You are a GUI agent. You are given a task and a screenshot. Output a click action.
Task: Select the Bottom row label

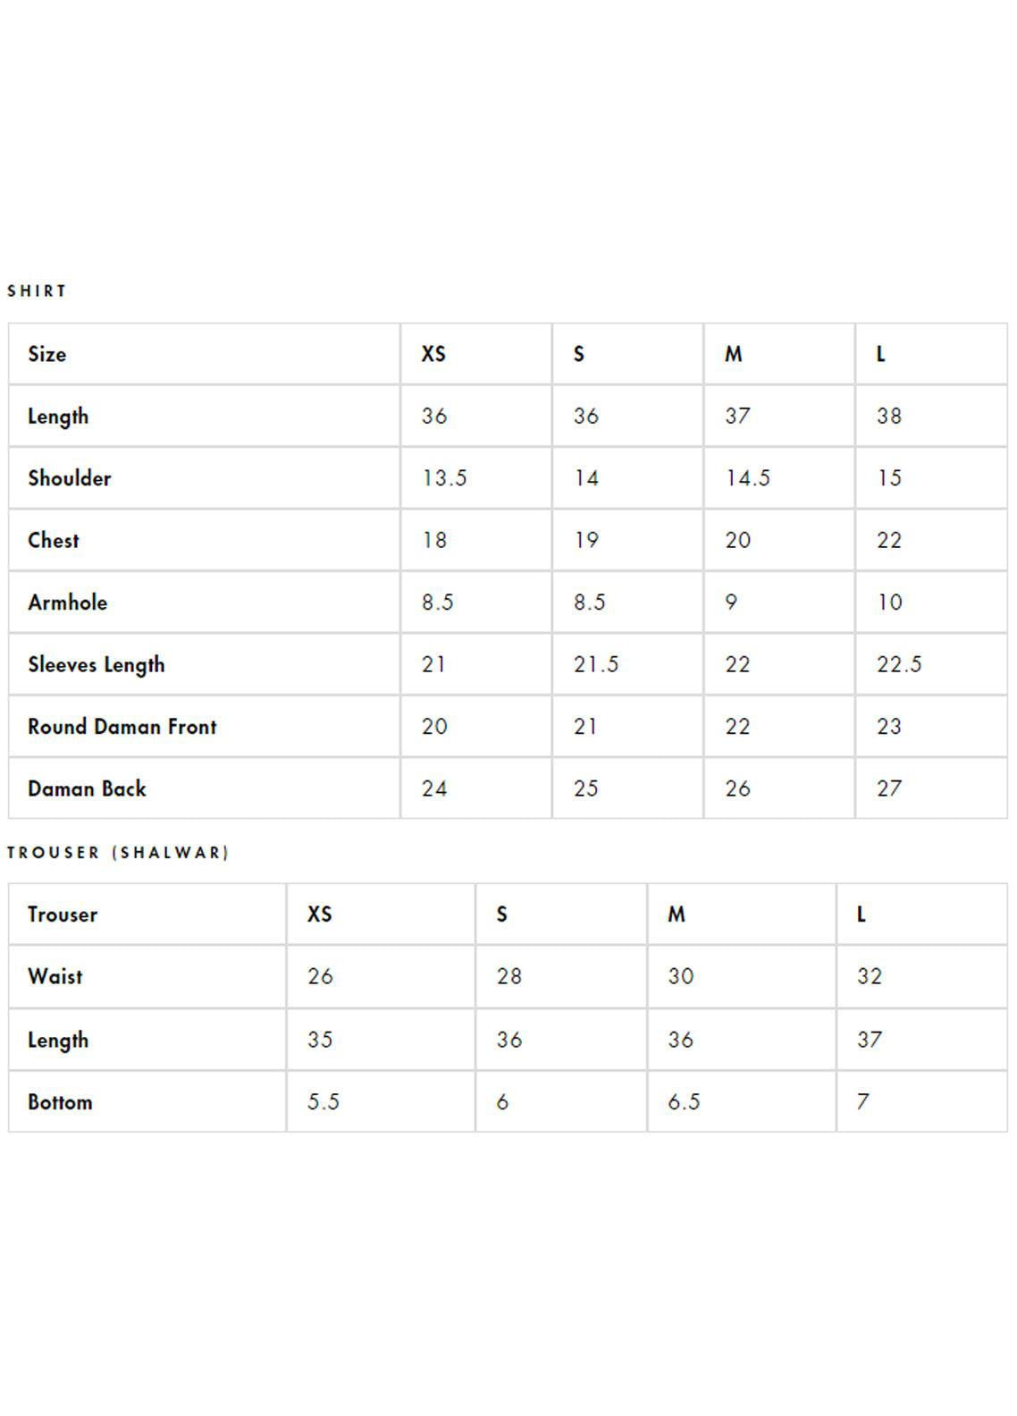pos(60,1102)
